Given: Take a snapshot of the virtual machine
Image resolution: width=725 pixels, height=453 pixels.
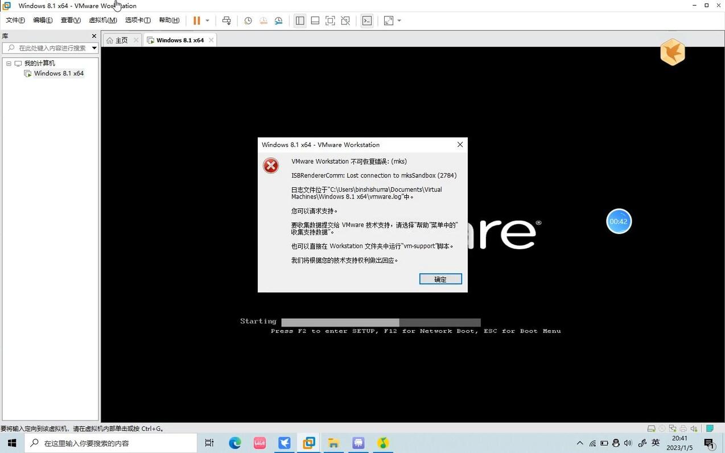Looking at the screenshot, I should (248, 20).
